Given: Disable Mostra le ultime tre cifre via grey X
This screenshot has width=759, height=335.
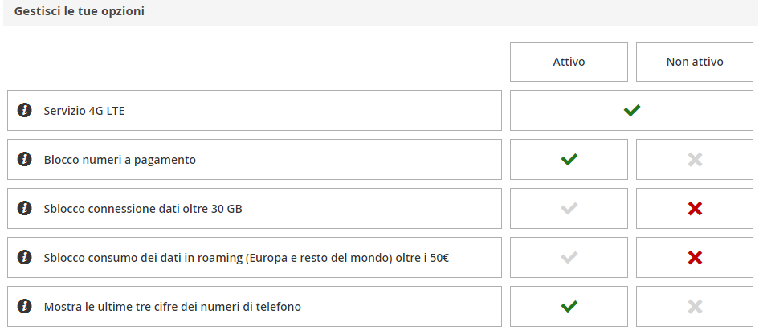Looking at the screenshot, I should coord(695,306).
